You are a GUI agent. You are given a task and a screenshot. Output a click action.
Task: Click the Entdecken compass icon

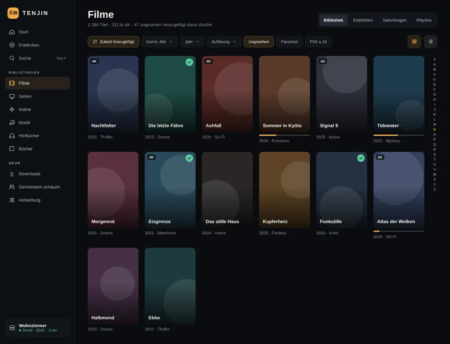[x=12, y=45]
